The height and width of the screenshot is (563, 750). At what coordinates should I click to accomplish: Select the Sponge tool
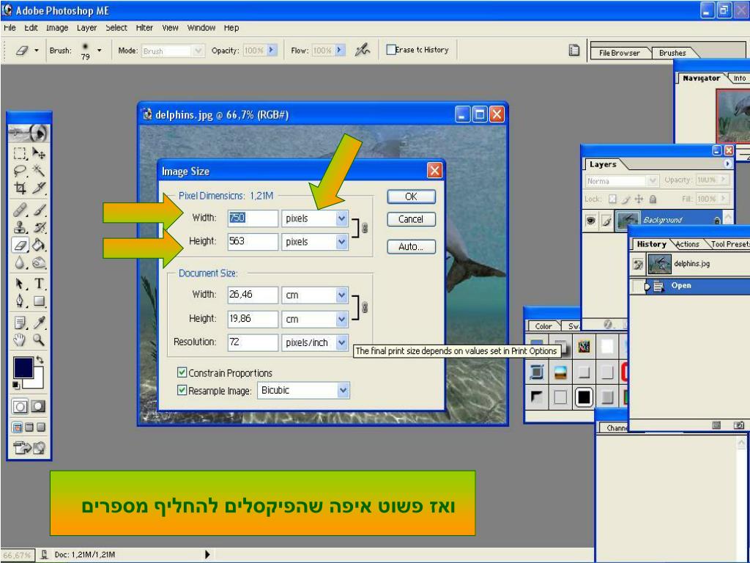click(38, 262)
